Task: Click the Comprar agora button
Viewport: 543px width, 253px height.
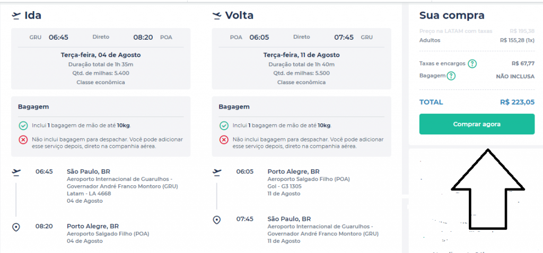Action: [477, 124]
